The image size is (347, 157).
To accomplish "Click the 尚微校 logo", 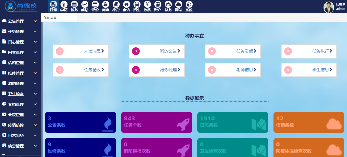I will point(21,6).
